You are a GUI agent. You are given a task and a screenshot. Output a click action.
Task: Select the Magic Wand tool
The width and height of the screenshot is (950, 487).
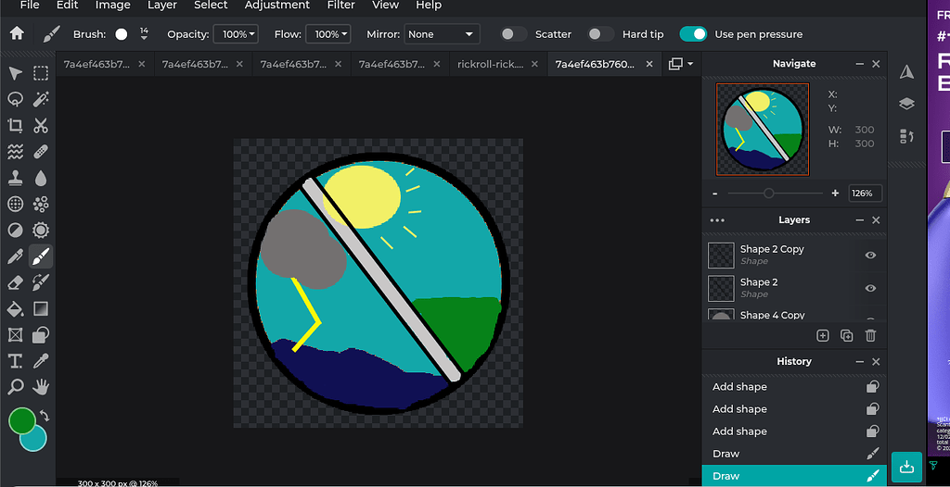(x=41, y=99)
